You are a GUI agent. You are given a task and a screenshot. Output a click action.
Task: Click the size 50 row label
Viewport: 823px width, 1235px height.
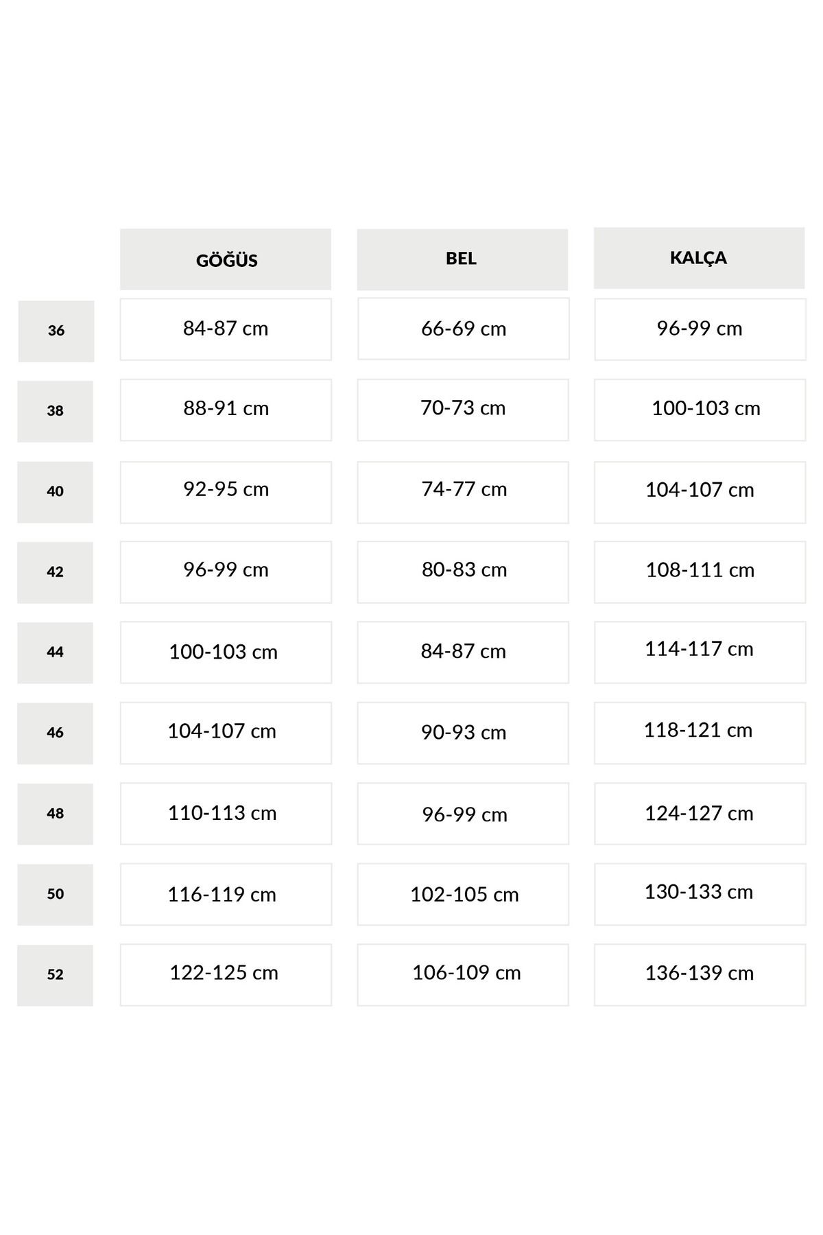[x=56, y=895]
